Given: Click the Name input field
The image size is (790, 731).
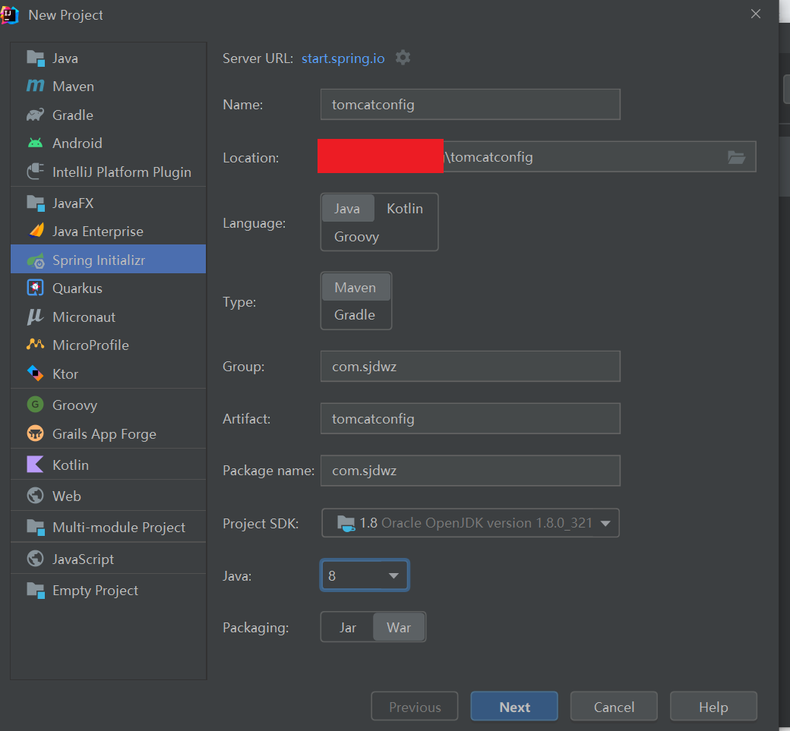Looking at the screenshot, I should point(470,104).
